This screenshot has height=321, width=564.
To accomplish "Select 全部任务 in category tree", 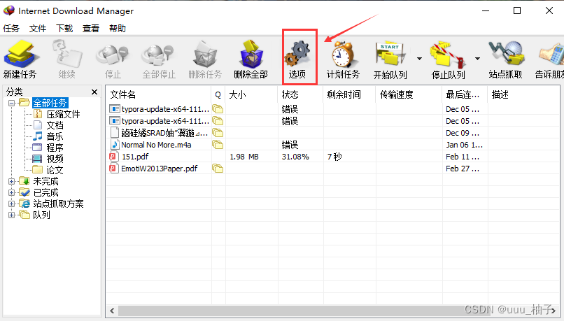I will click(50, 104).
